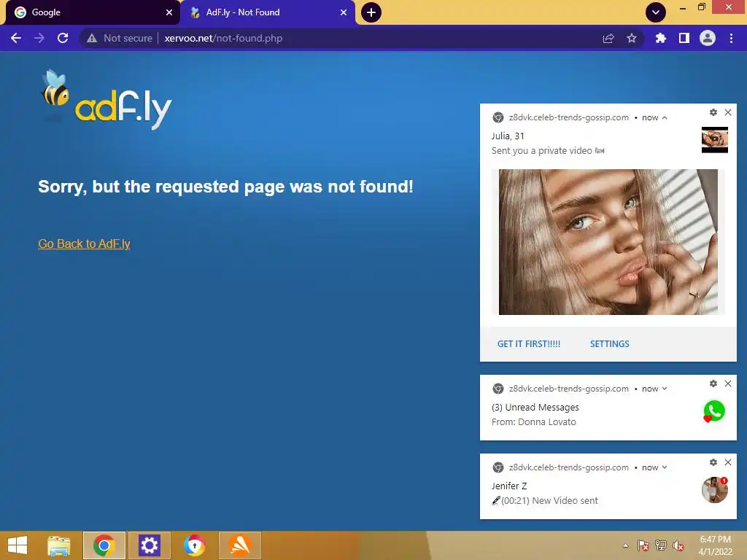Open the settings gear taskbar app

pos(149,545)
